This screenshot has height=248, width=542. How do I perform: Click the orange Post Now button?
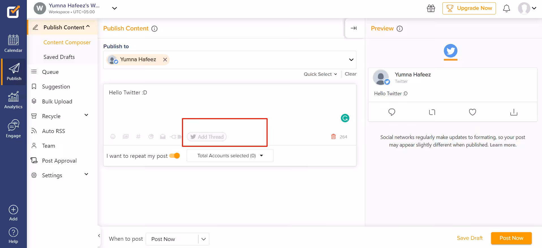[511, 238]
